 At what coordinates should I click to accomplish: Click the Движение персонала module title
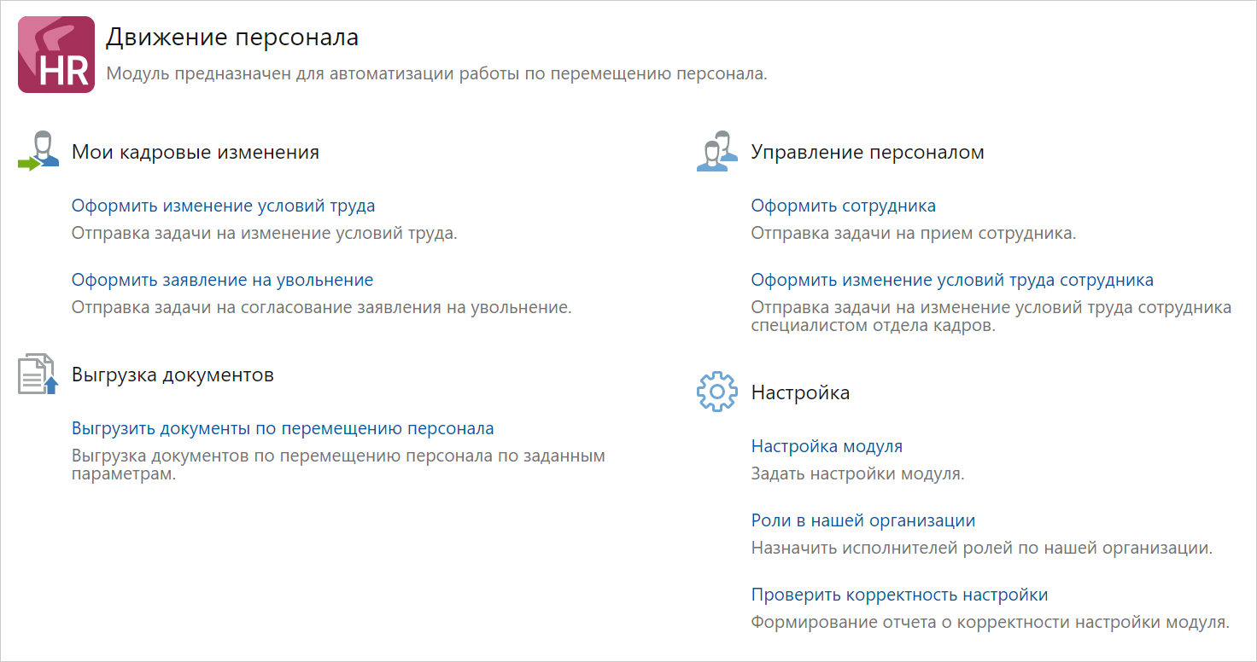pos(231,36)
